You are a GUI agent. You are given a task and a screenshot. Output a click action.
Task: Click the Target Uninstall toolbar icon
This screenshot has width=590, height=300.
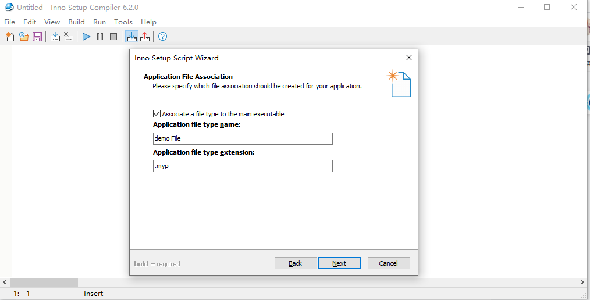pos(145,37)
